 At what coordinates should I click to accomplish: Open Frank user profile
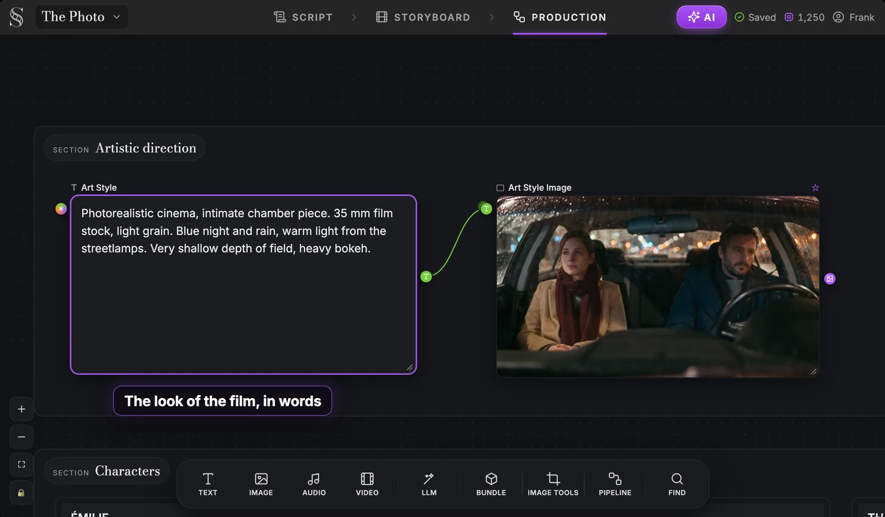point(853,17)
